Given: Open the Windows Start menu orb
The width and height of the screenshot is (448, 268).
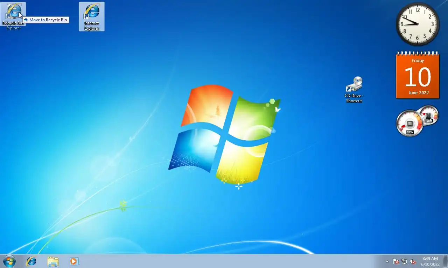Looking at the screenshot, I should pos(9,261).
